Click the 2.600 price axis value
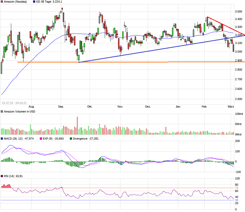Viewport: 245px width, 212px height. coord(238,89)
